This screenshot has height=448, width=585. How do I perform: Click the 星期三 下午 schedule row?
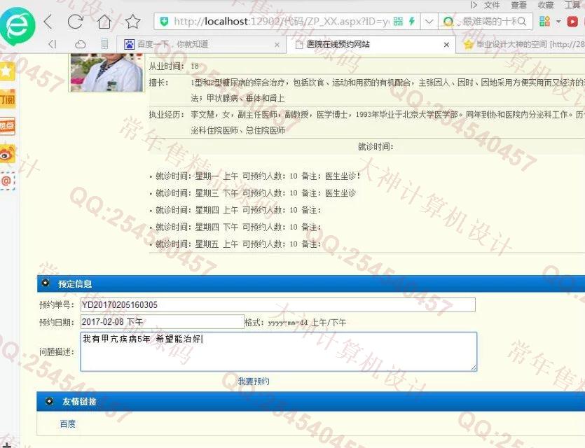click(255, 193)
